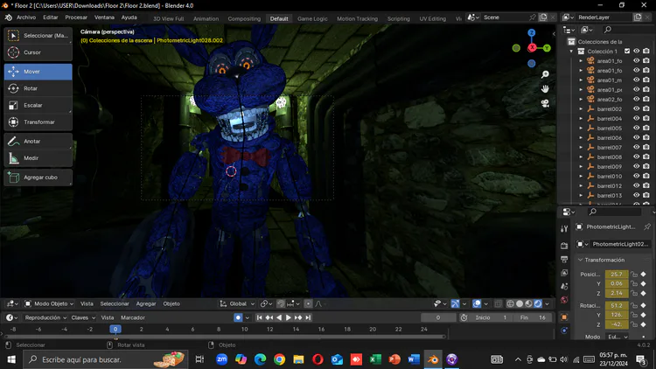Open the Modo Objeto mode dropdown
This screenshot has width=656, height=369.
[49, 303]
